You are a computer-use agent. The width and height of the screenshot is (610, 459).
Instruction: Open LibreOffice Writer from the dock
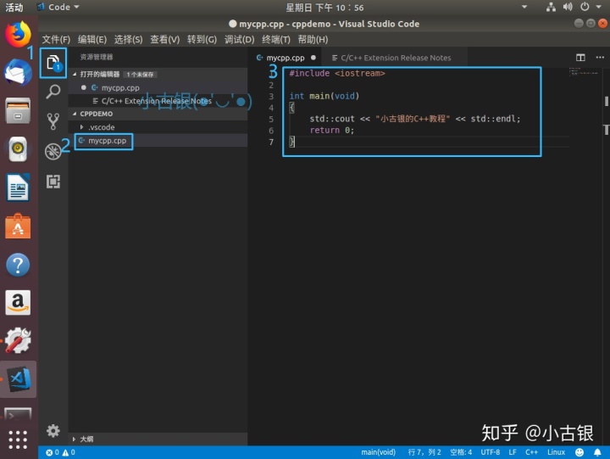[18, 188]
